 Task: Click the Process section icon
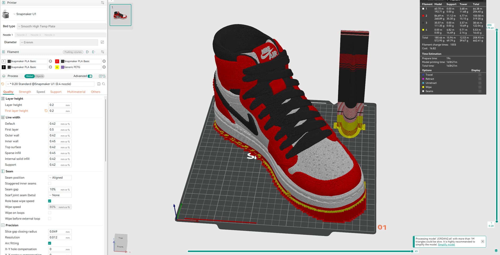(x=4, y=76)
